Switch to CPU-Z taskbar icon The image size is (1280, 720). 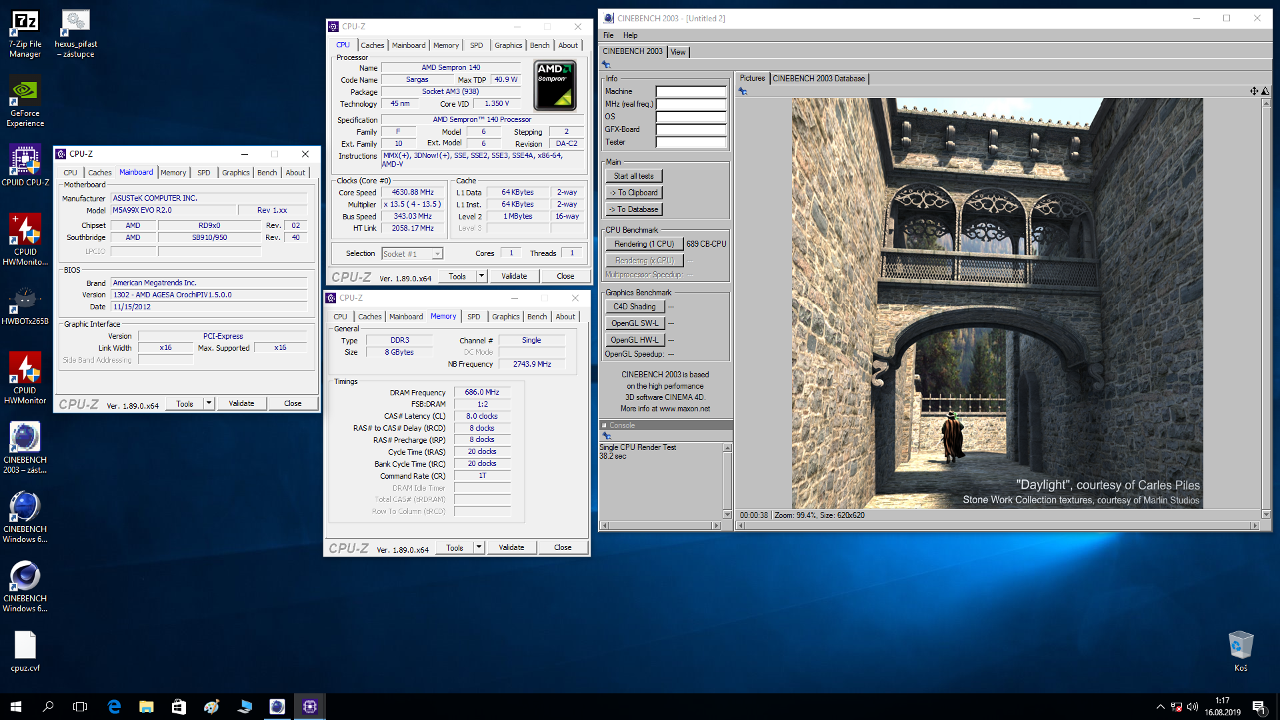309,707
